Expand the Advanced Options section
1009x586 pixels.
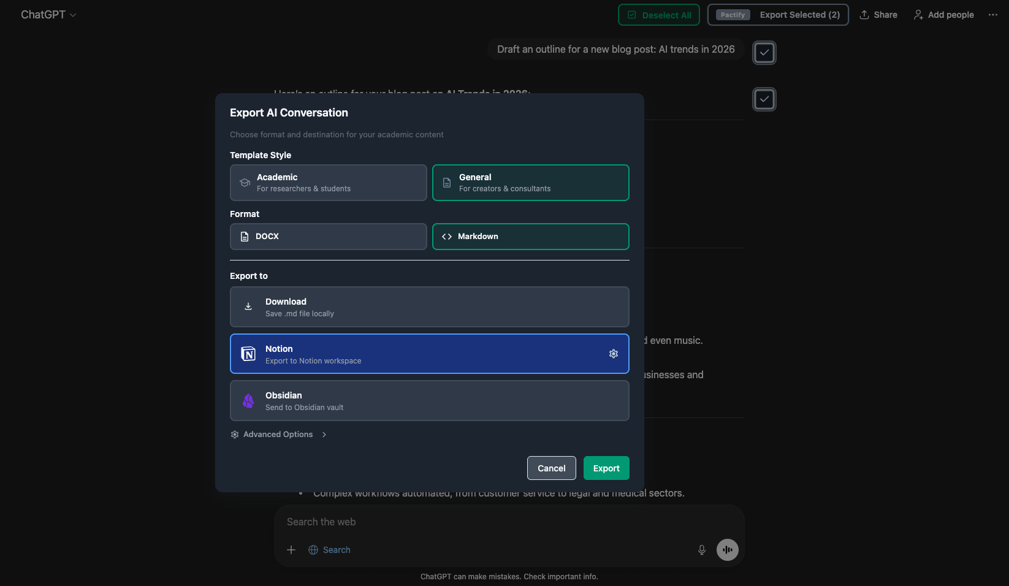(x=278, y=434)
